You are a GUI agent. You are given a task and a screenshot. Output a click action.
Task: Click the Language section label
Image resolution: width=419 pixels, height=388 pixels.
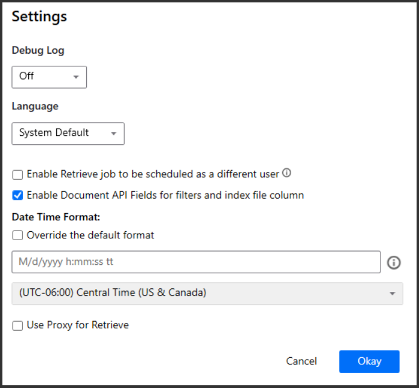point(35,106)
